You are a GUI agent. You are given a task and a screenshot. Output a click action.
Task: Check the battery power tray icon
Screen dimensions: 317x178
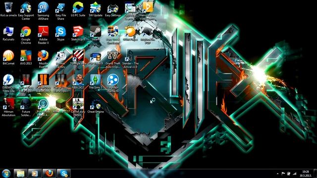pos(289,174)
